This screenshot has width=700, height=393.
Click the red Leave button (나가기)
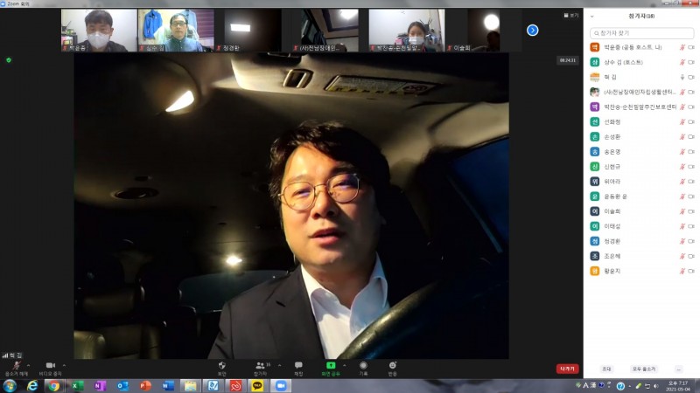pyautogui.click(x=567, y=369)
